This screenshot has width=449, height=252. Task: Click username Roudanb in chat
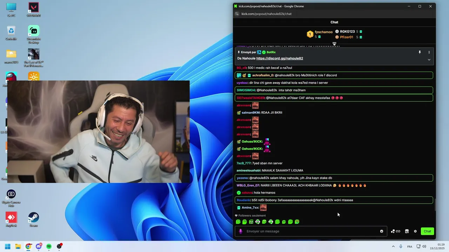pos(243,200)
